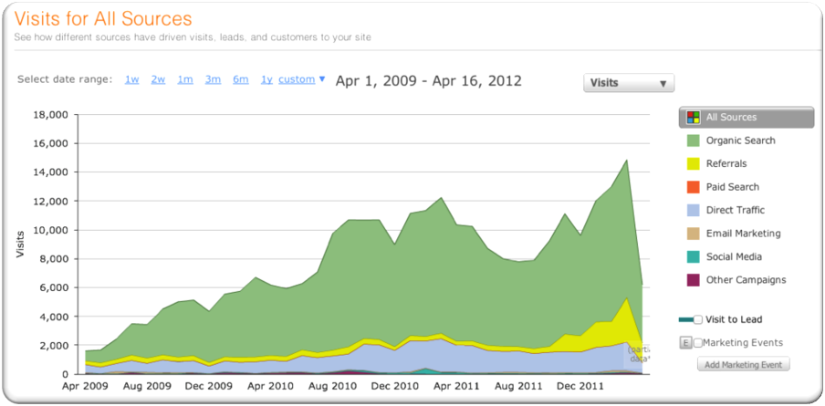This screenshot has width=825, height=406.
Task: Select the 1w date range
Action: click(x=132, y=79)
